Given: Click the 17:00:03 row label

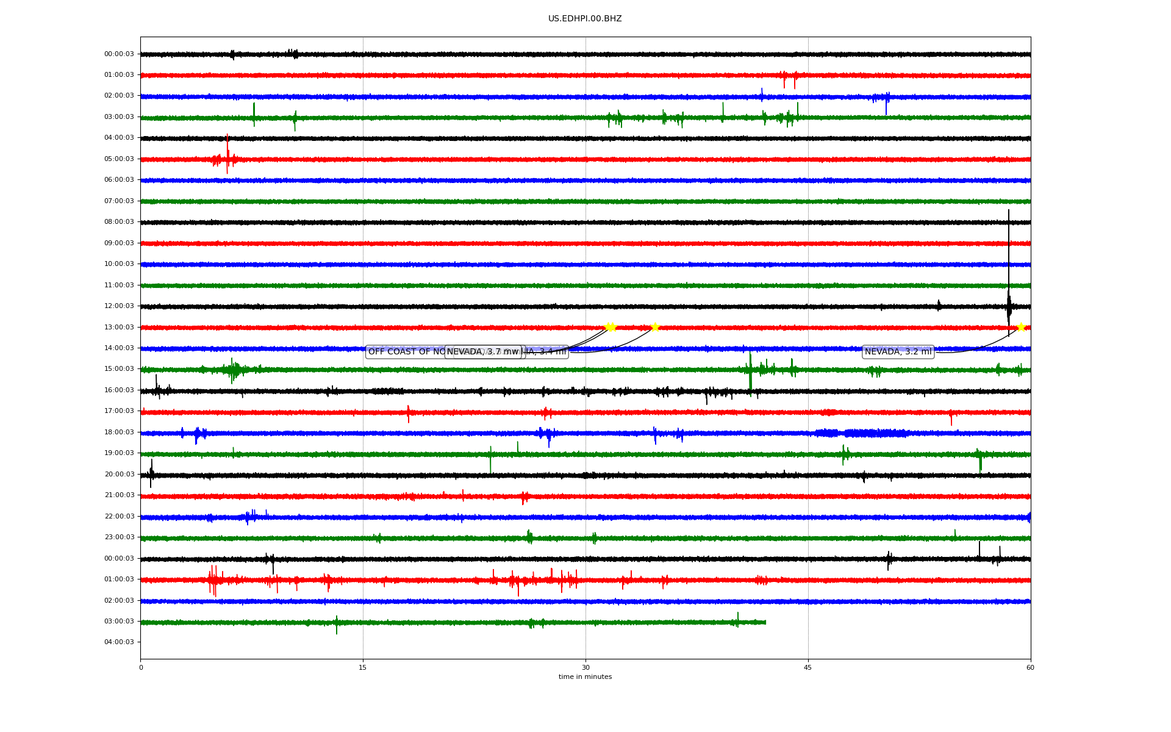Looking at the screenshot, I should pos(119,411).
